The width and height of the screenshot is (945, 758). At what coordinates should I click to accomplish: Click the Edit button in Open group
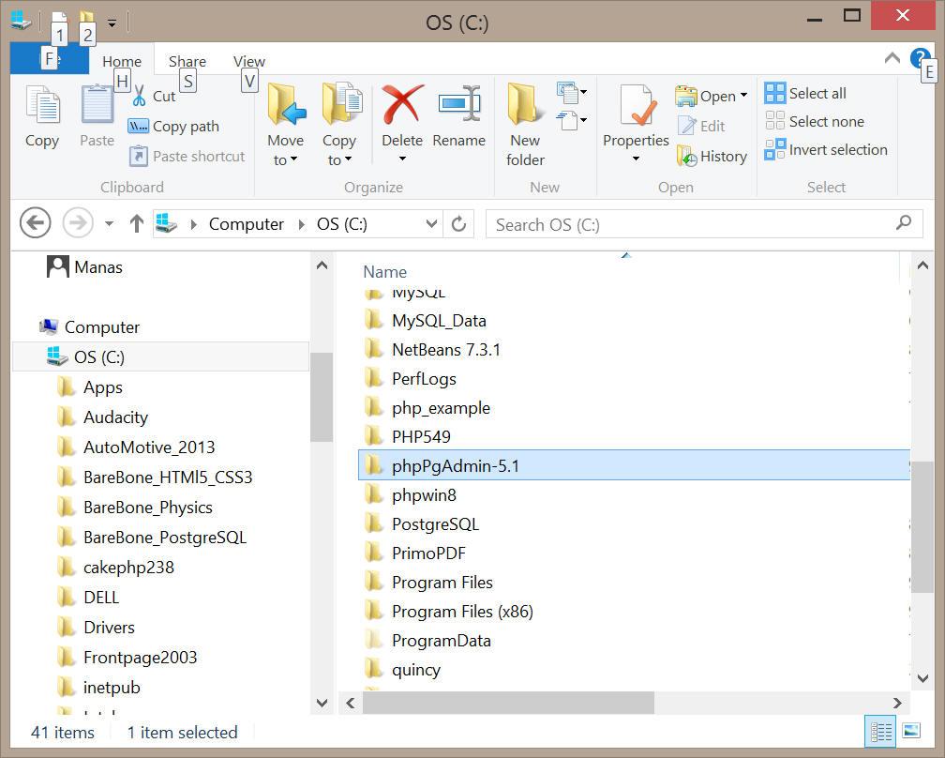point(701,126)
